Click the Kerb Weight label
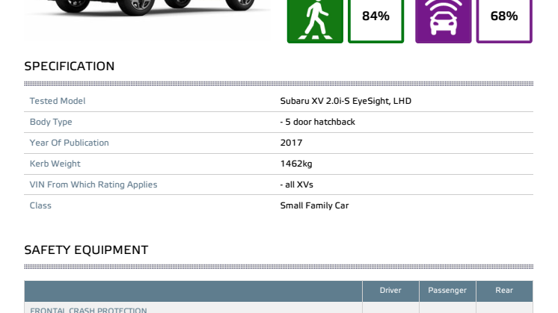 pos(55,164)
